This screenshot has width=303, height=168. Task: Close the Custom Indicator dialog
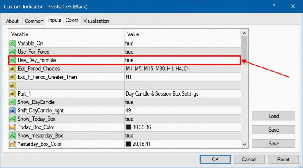pyautogui.click(x=293, y=7)
